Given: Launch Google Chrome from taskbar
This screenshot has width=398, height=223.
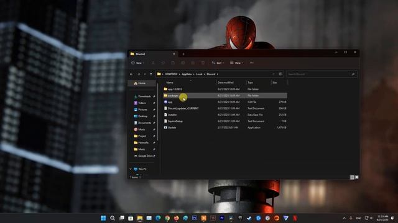Looking at the screenshot, I should coord(167,218).
